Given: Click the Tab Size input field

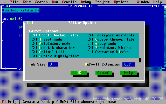Looking at the screenshot, I should pyautogui.click(x=53, y=64).
